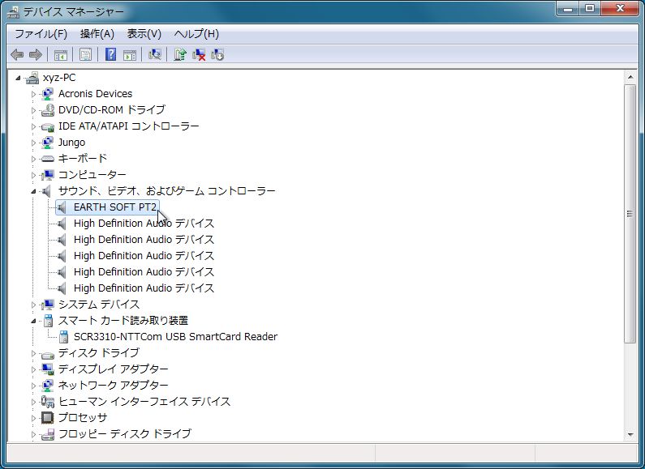The height and width of the screenshot is (469, 645).
Task: Collapse the サウンド、ビデオ、およびゲーム コントローラー node
Action: (x=33, y=191)
